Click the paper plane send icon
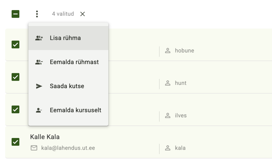 click(39, 86)
